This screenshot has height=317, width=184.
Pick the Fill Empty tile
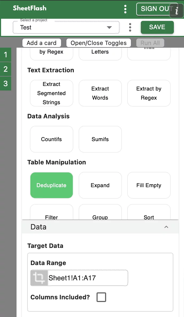(149, 185)
